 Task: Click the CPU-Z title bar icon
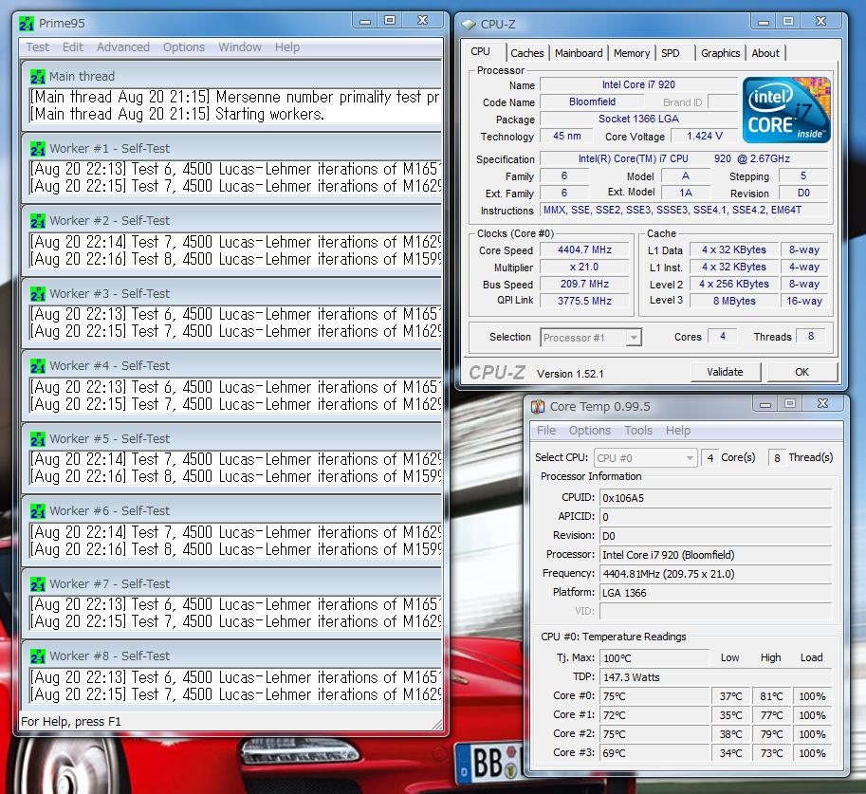pyautogui.click(x=468, y=25)
